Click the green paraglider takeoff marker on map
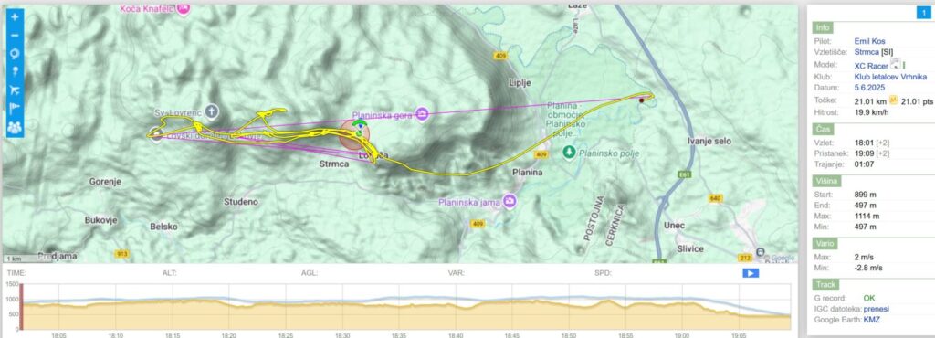This screenshot has width=935, height=338. (x=360, y=124)
